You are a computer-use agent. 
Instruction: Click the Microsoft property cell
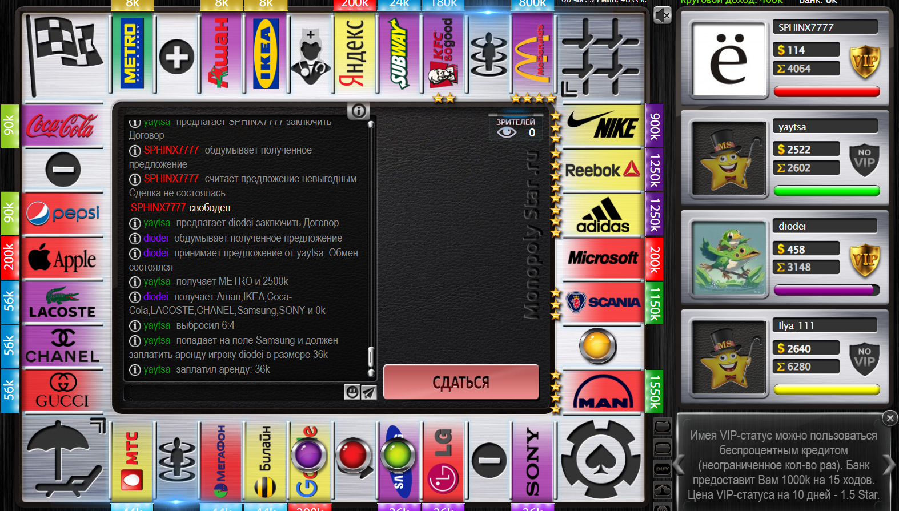(603, 259)
